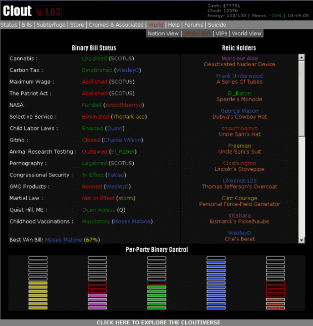Click Charlie Wilson next to Gitmo
The image size is (313, 326).
pyautogui.click(x=123, y=140)
